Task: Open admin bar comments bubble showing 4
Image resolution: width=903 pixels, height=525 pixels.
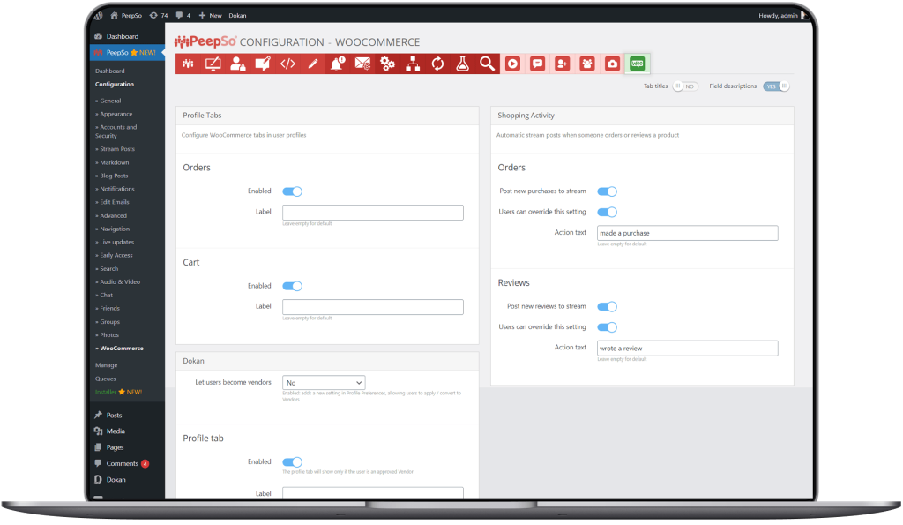Action: point(183,16)
